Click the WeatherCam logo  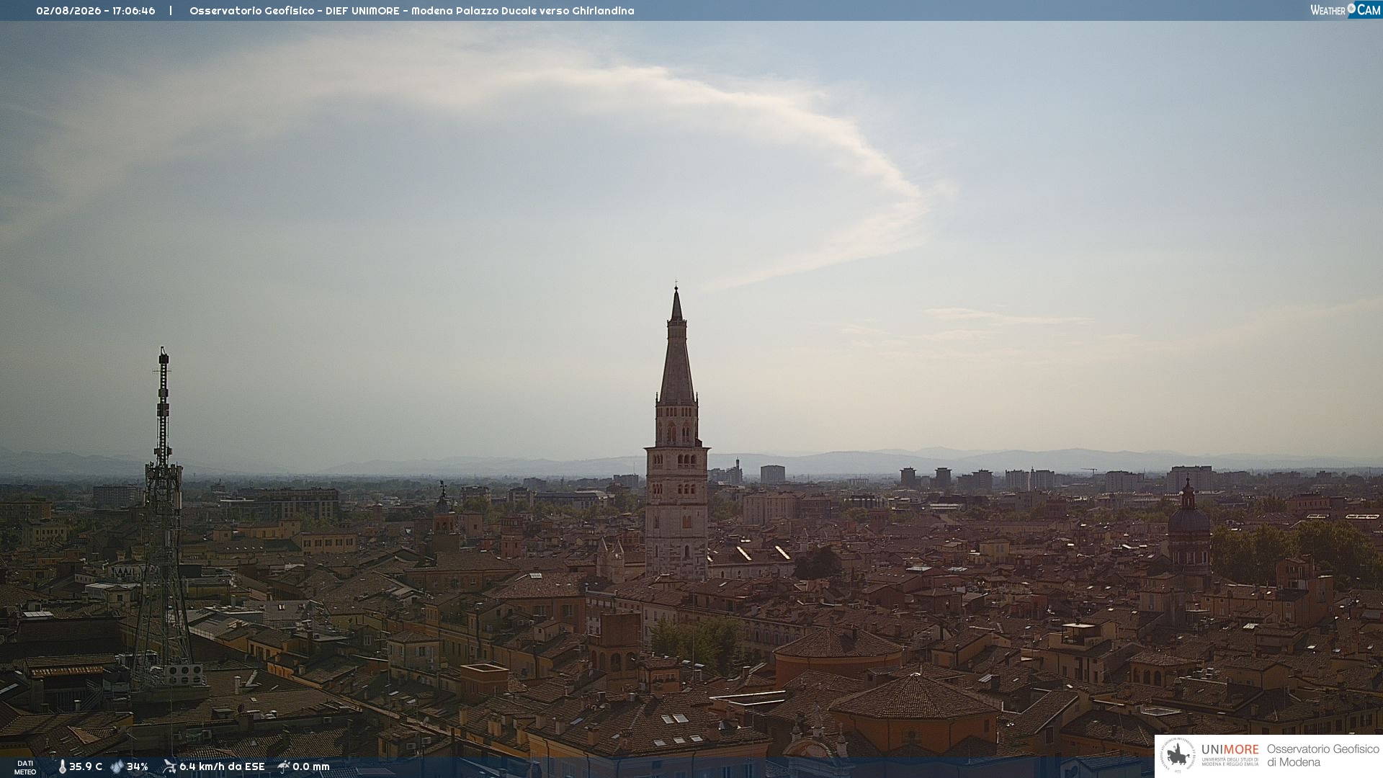coord(1346,10)
